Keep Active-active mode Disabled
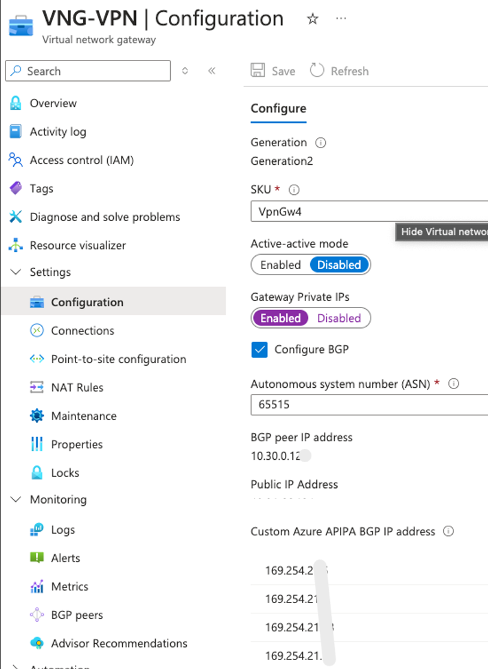Screen dimensions: 488x669 tap(340, 265)
